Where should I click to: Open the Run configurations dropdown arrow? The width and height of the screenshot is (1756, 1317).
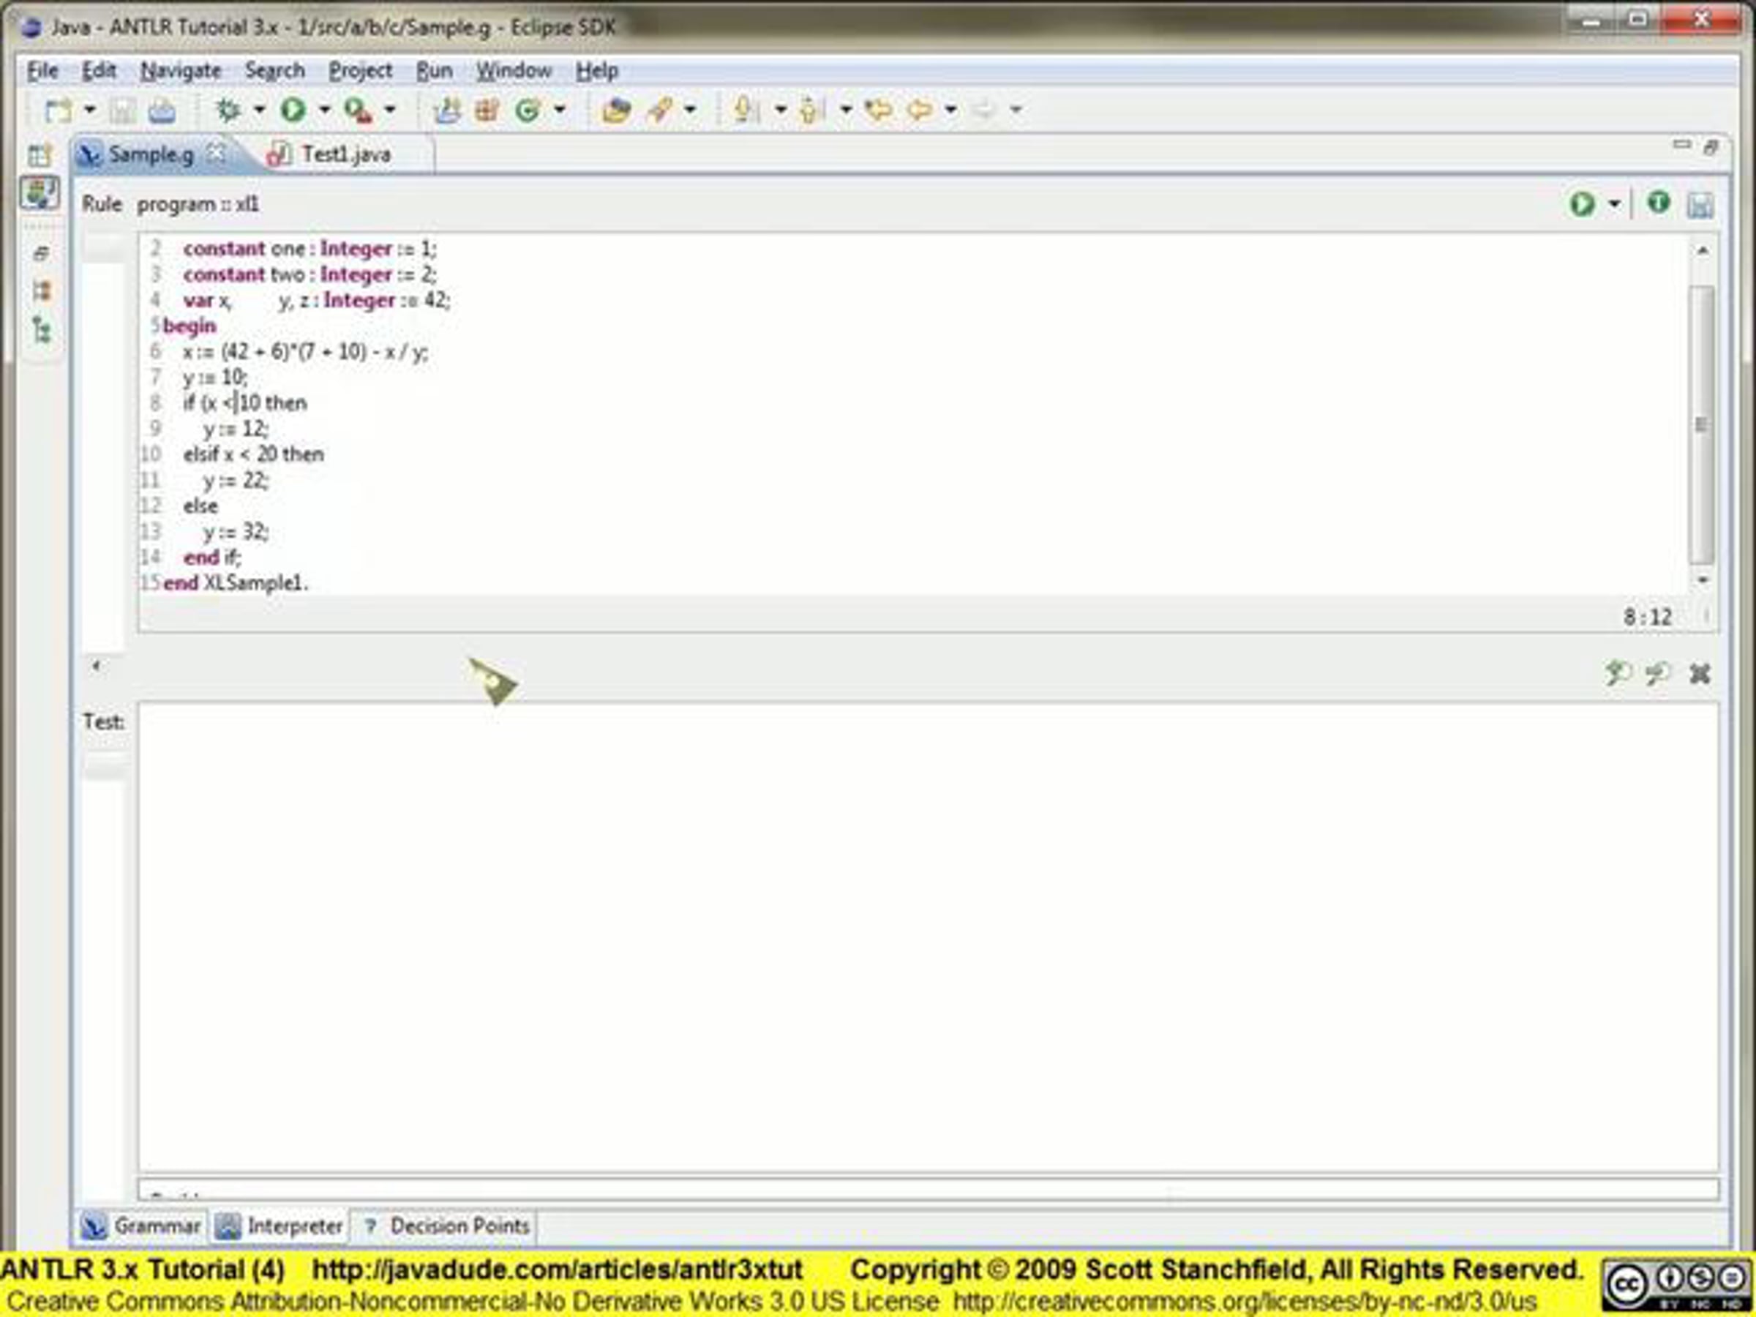click(324, 110)
